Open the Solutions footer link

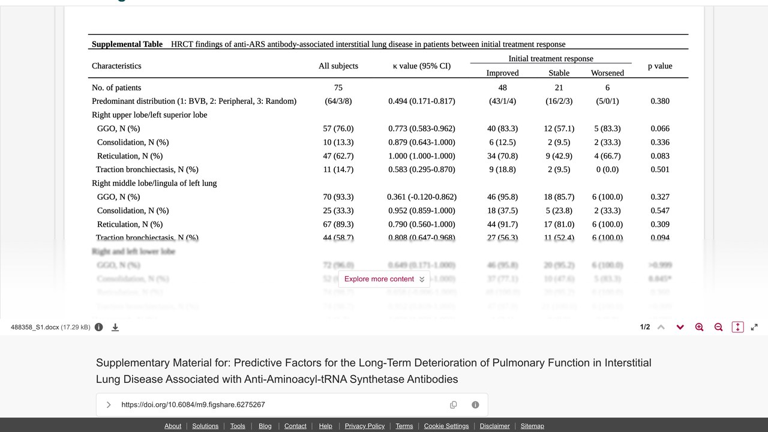(x=205, y=426)
